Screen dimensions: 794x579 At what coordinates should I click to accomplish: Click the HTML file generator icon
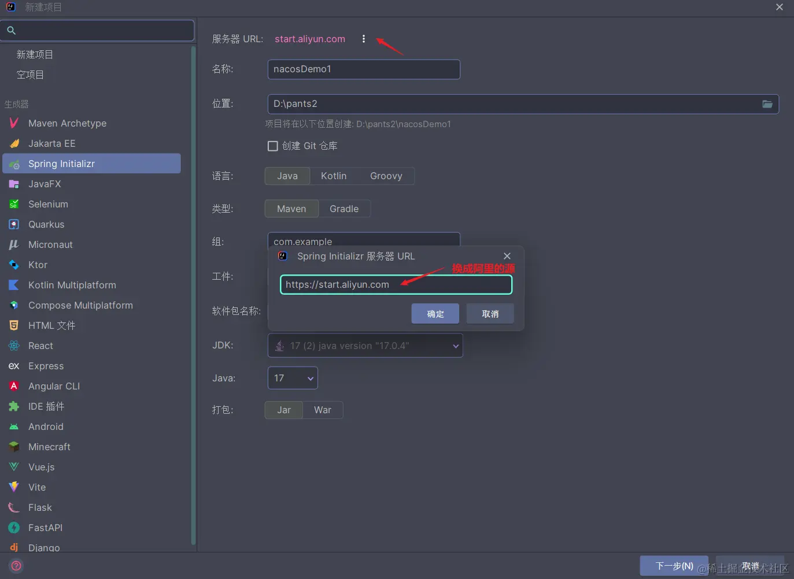click(14, 325)
